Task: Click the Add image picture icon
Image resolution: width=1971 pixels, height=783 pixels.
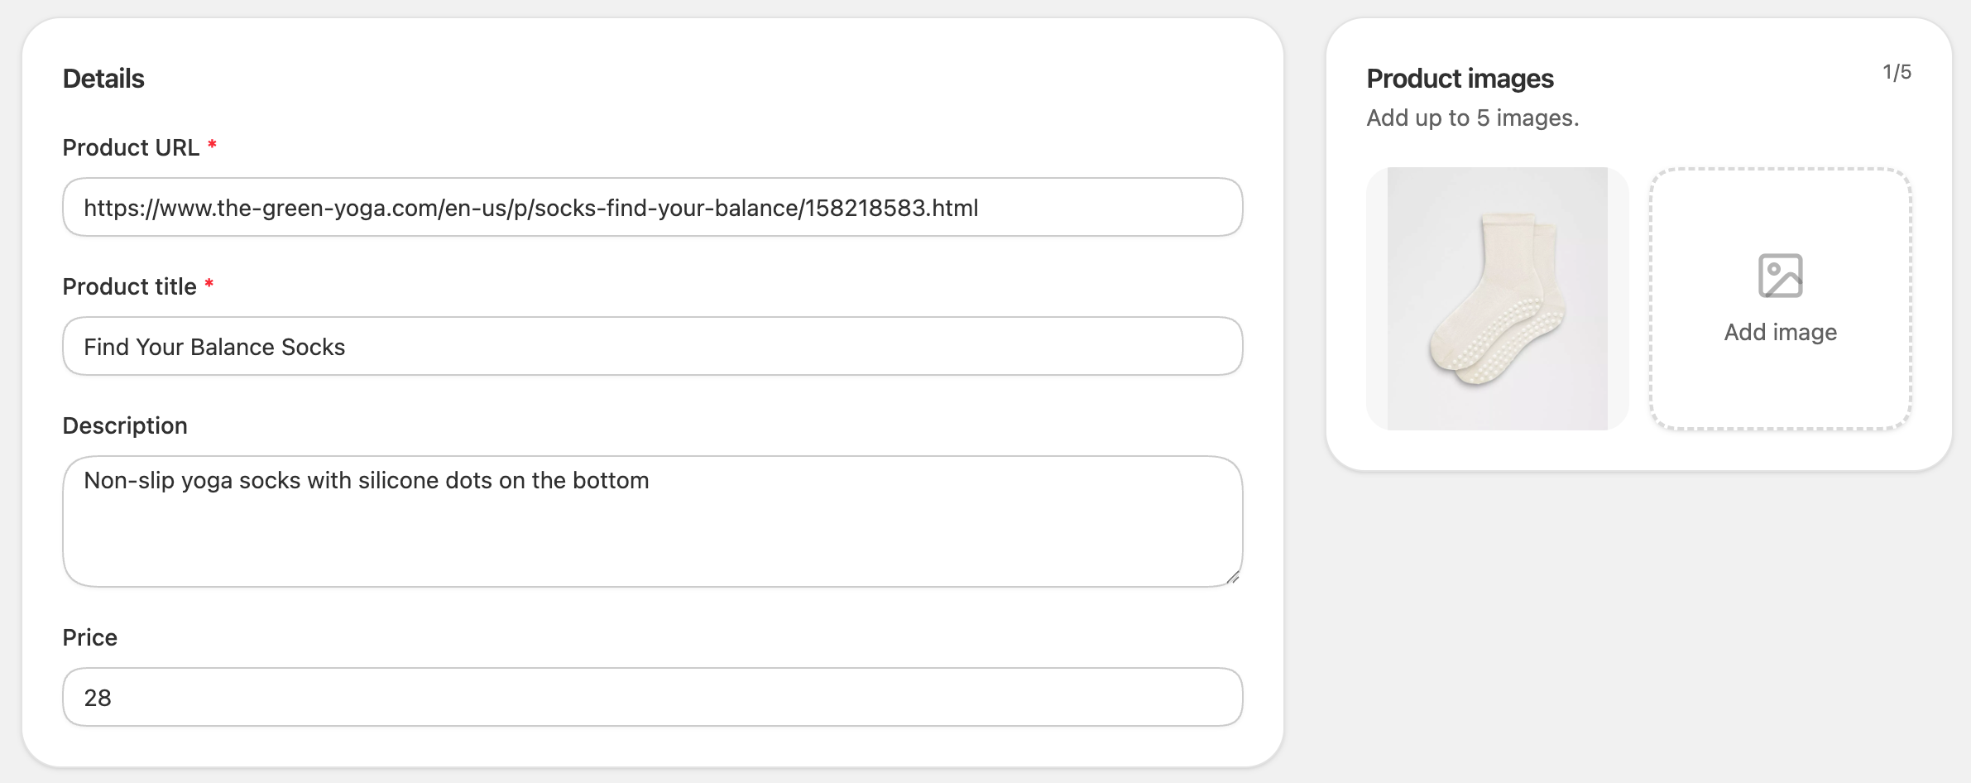Action: (x=1780, y=276)
